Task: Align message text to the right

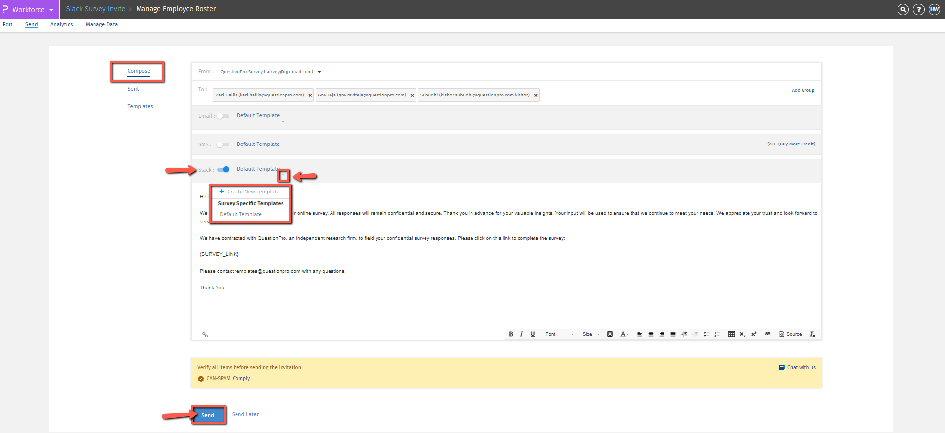Action: pyautogui.click(x=661, y=334)
